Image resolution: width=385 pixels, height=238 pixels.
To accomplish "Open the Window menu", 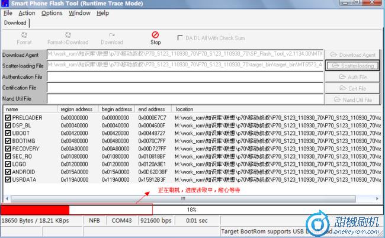I will click(x=79, y=13).
